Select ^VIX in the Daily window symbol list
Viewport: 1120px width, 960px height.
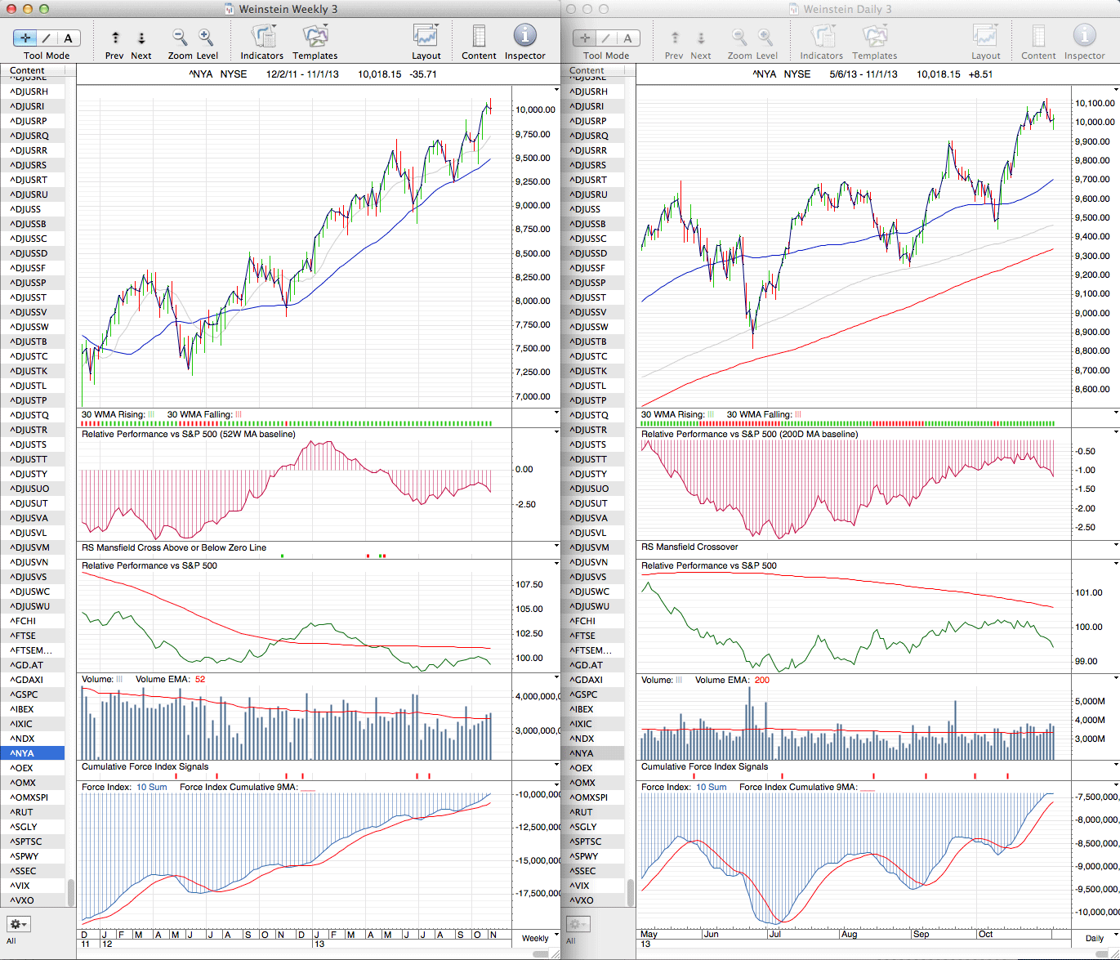[x=581, y=886]
